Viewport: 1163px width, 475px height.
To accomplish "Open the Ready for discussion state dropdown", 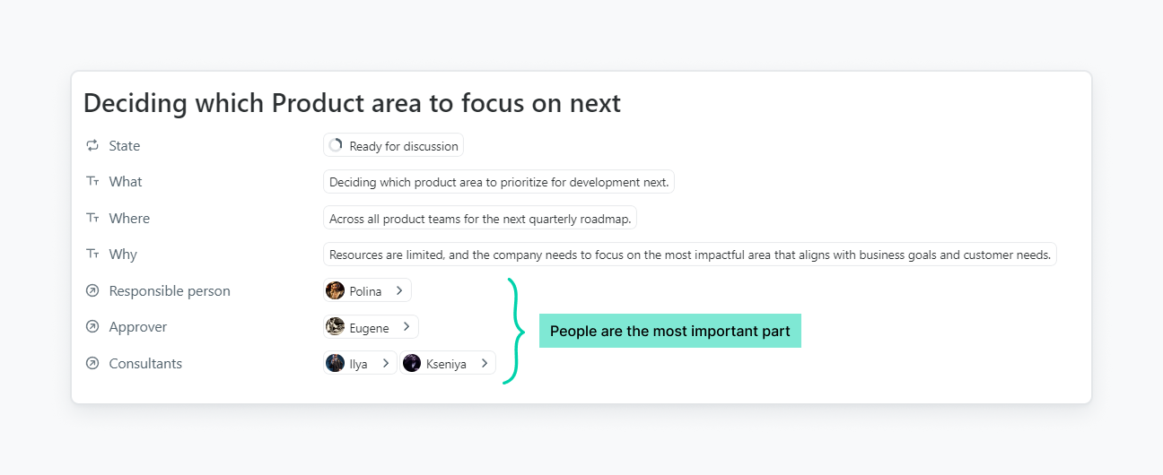I will tap(403, 146).
